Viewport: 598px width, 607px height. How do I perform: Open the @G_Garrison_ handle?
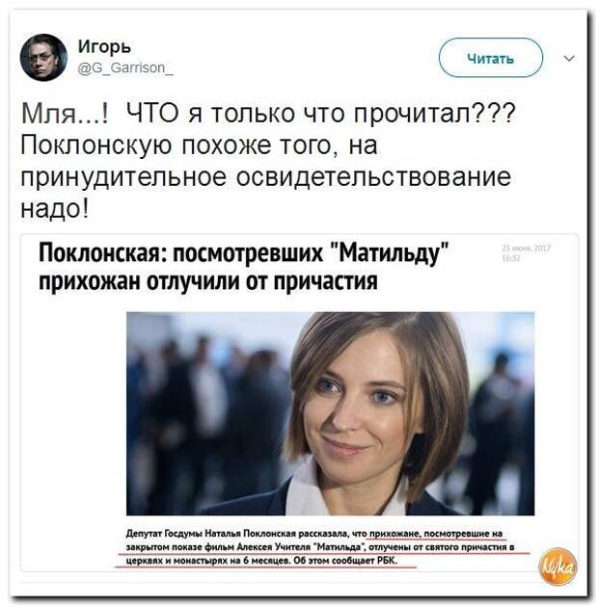click(125, 67)
